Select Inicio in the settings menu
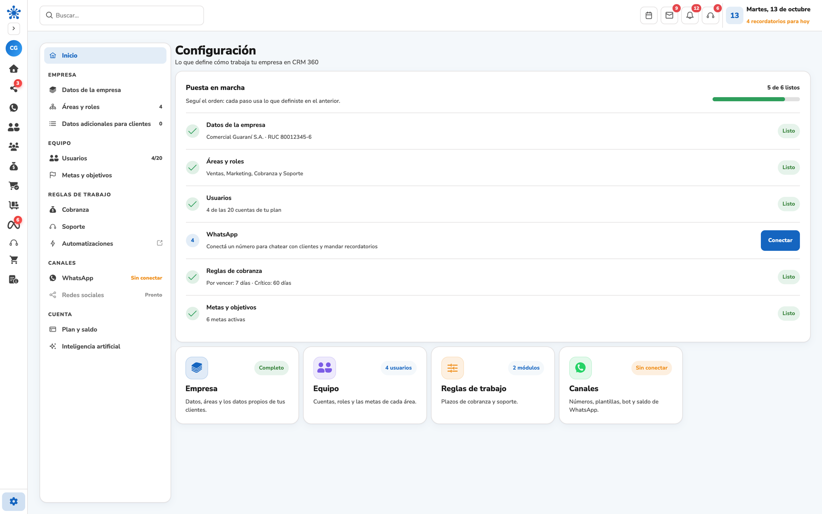This screenshot has width=822, height=514. pyautogui.click(x=105, y=56)
